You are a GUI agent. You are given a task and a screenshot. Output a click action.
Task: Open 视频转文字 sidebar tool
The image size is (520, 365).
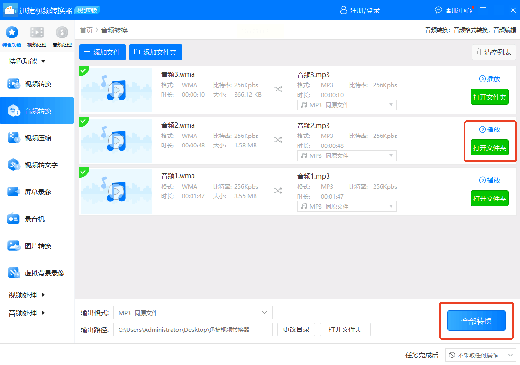tap(37, 165)
